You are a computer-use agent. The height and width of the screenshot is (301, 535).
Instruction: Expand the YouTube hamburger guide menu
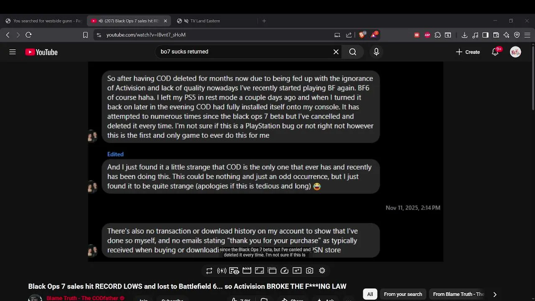pos(13,52)
